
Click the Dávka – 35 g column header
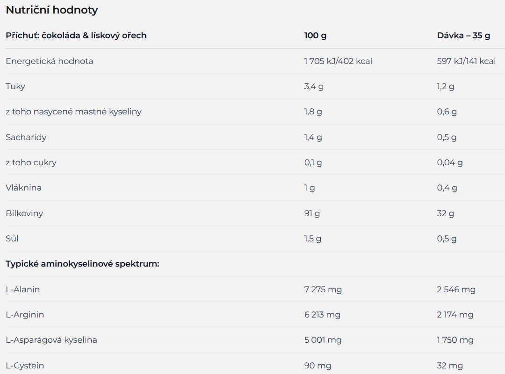coord(463,35)
